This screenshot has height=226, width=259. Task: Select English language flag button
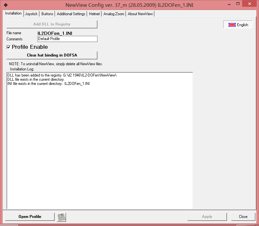tap(238, 25)
